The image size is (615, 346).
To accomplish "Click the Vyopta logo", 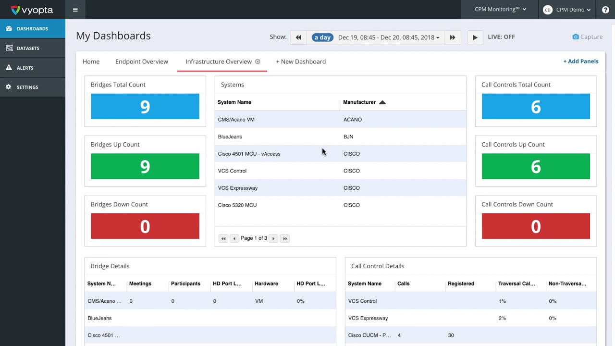I will coord(32,10).
